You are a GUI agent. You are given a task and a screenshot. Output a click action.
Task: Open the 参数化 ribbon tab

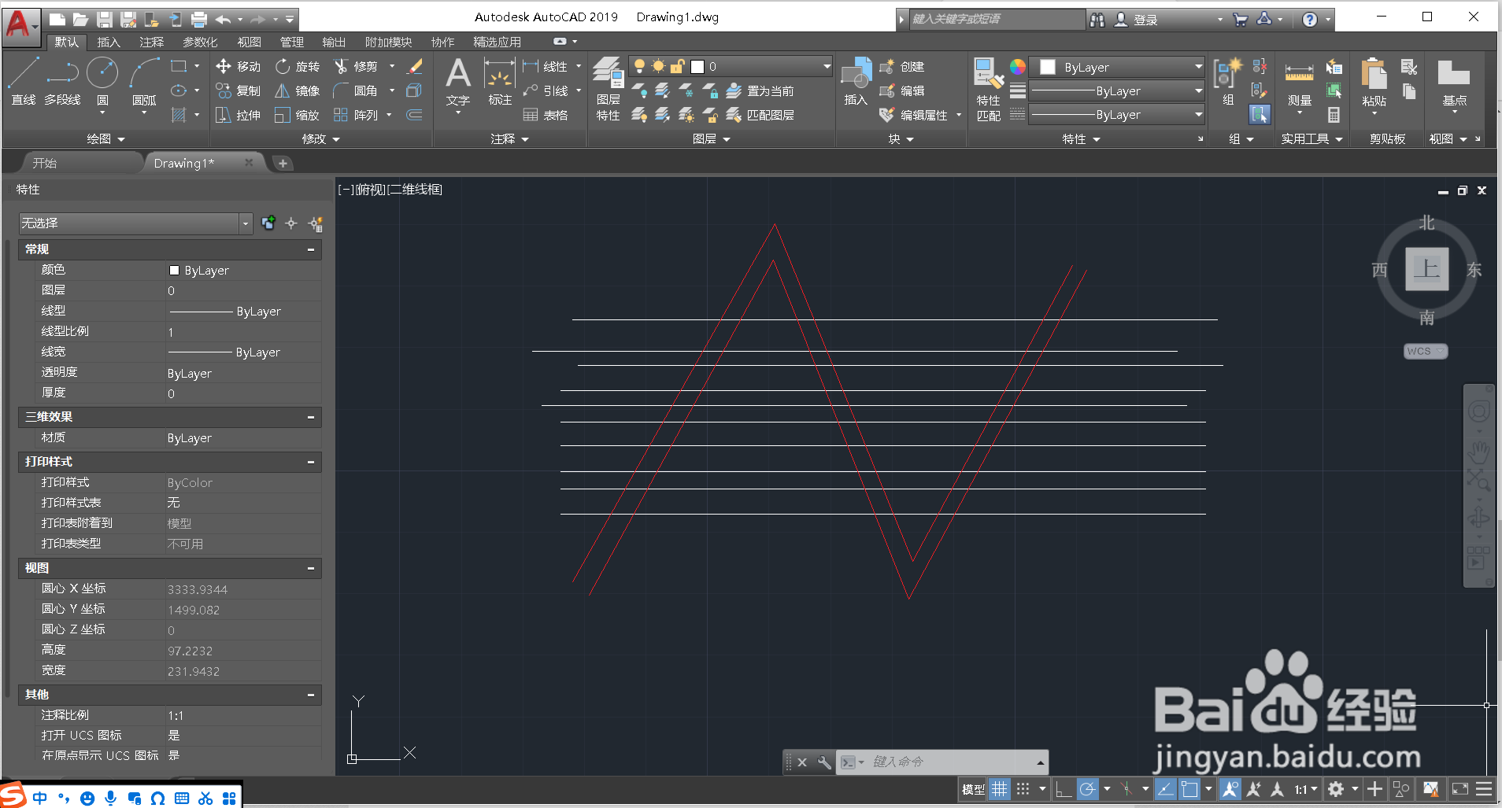pos(200,42)
